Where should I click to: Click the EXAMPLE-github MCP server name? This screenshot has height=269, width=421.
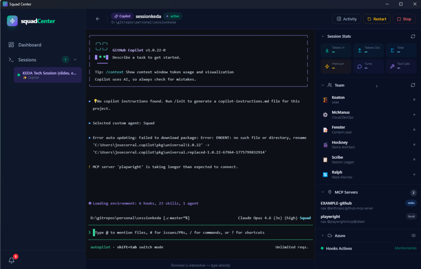tap(336, 203)
